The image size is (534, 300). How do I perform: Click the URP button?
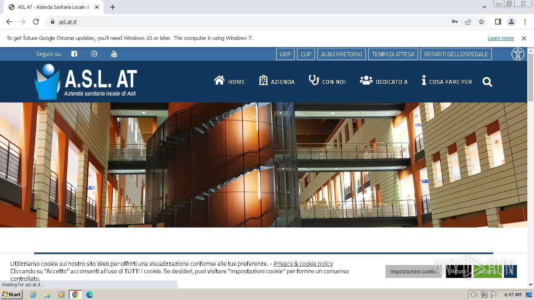point(285,54)
